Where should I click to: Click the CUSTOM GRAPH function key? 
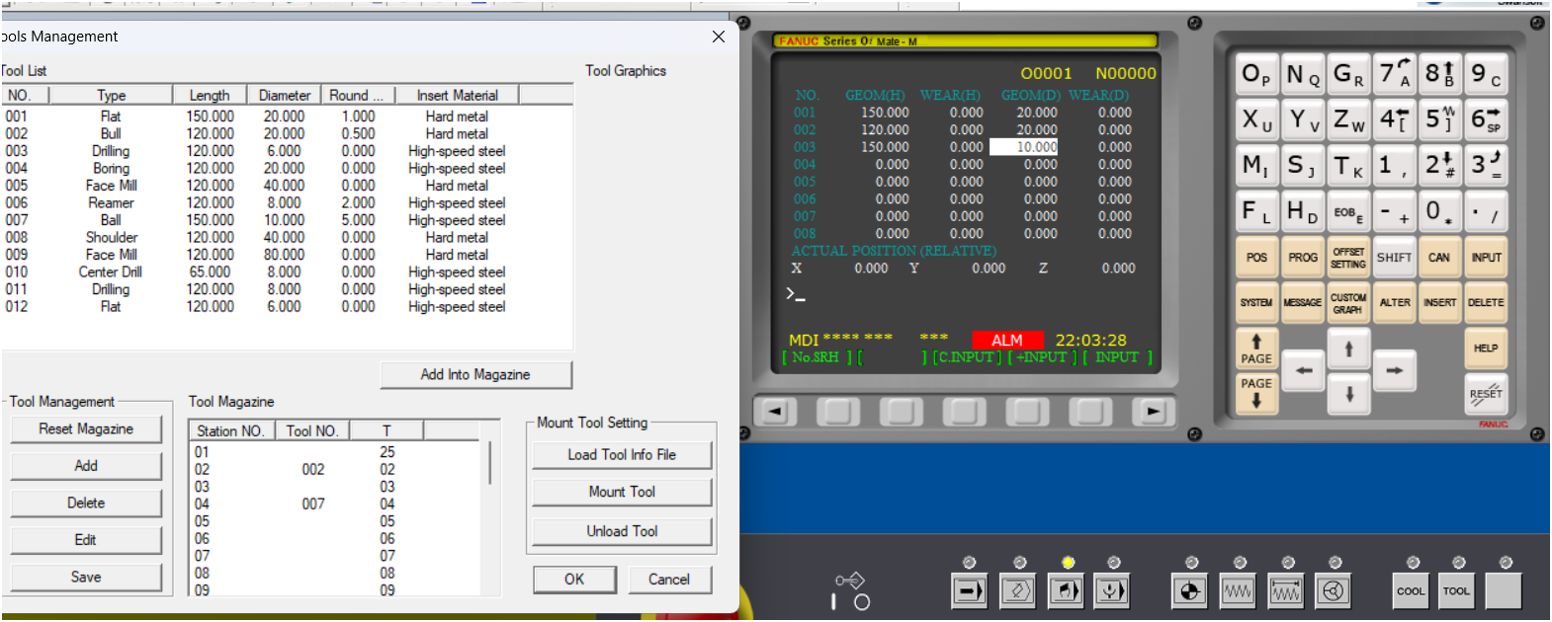coord(1348,302)
